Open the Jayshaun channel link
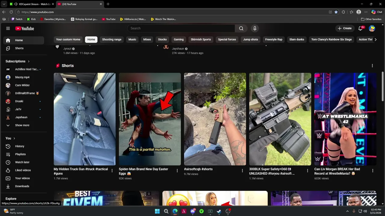 click(178, 49)
